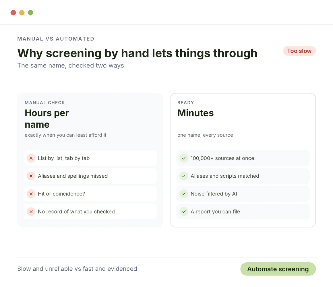Select the BEADY card label
The height and width of the screenshot is (287, 333).
pyautogui.click(x=186, y=103)
